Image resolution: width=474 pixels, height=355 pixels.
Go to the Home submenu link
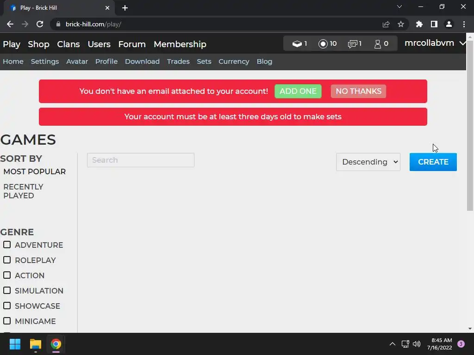(13, 61)
